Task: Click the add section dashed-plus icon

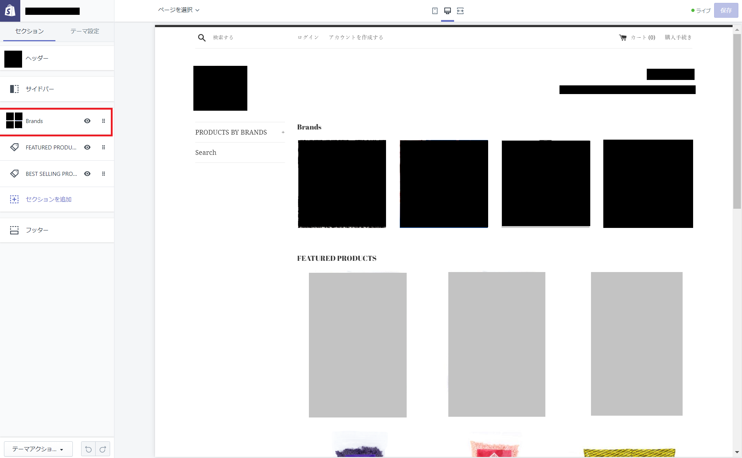Action: point(14,199)
